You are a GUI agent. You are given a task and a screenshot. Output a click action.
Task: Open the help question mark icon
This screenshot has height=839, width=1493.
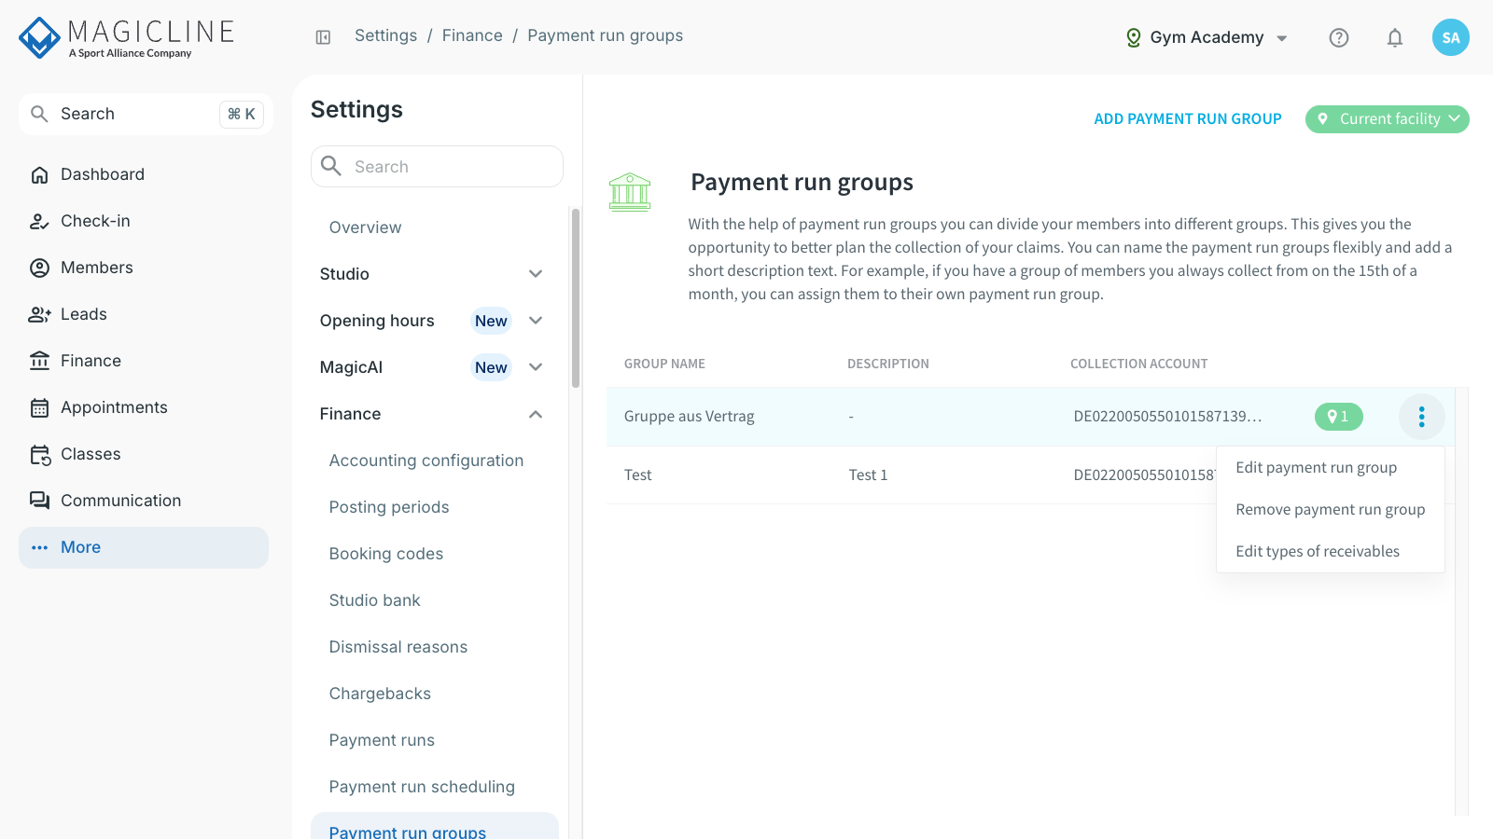[x=1339, y=37]
